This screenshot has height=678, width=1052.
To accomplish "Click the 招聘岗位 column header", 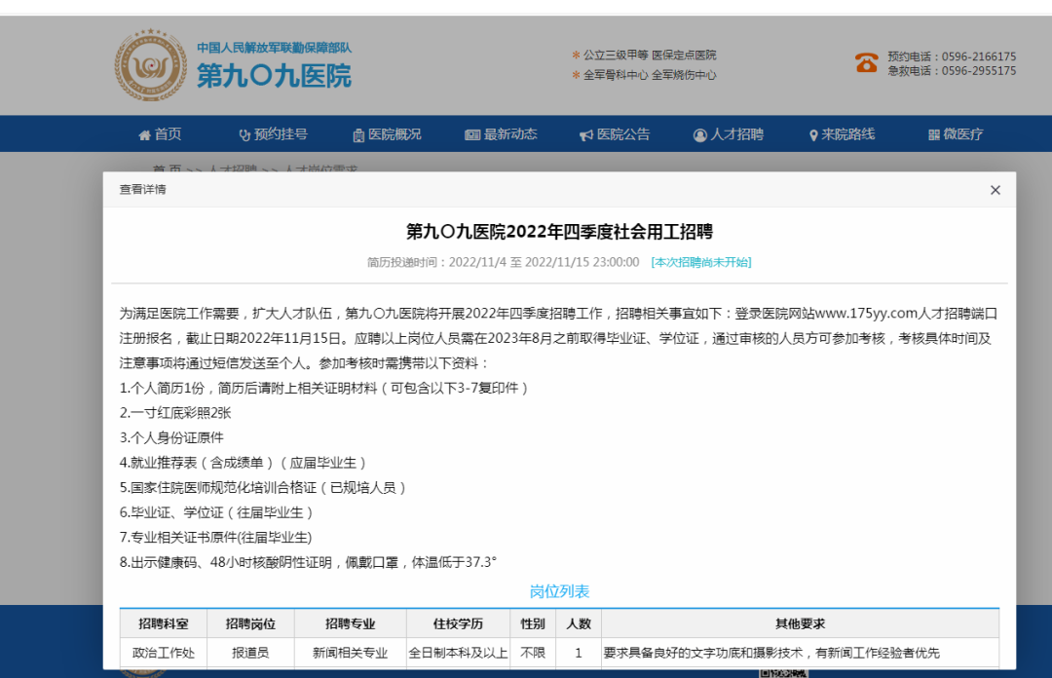I will click(250, 623).
